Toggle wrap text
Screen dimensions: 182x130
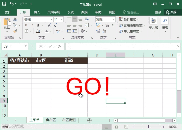coord(87,19)
